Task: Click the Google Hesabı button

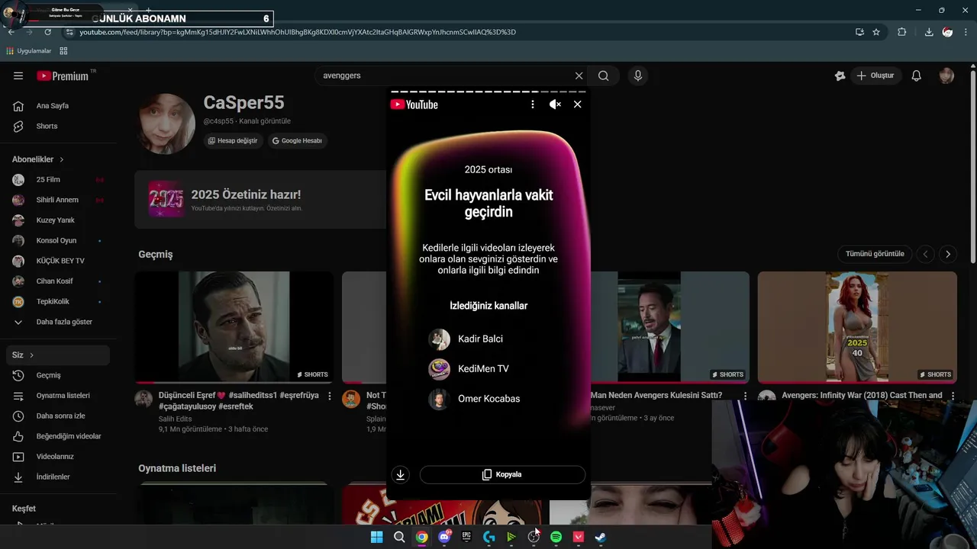Action: [x=298, y=141]
